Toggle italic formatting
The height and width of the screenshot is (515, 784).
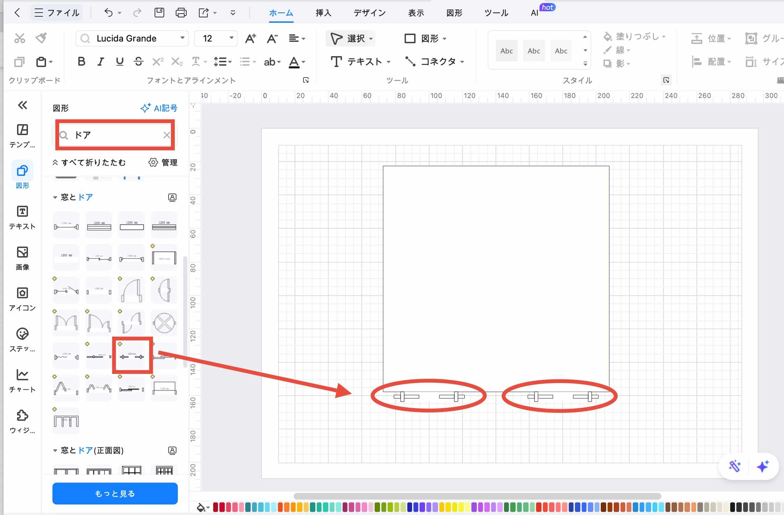point(101,62)
